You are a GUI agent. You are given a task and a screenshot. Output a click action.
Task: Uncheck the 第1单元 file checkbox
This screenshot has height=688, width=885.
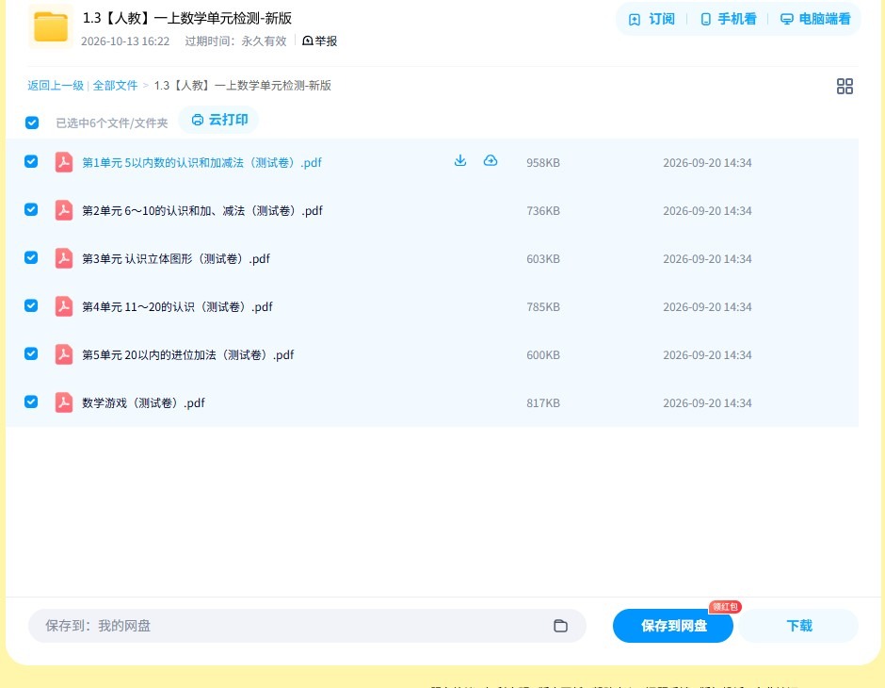click(x=31, y=161)
